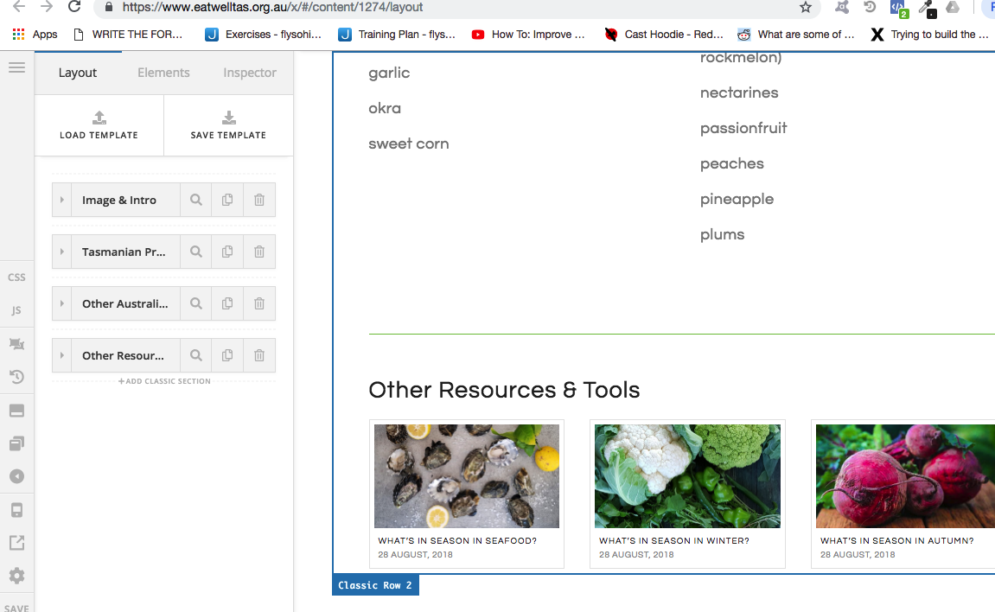Click the code extension icon with badge 2
This screenshot has width=995, height=612.
coord(898,9)
